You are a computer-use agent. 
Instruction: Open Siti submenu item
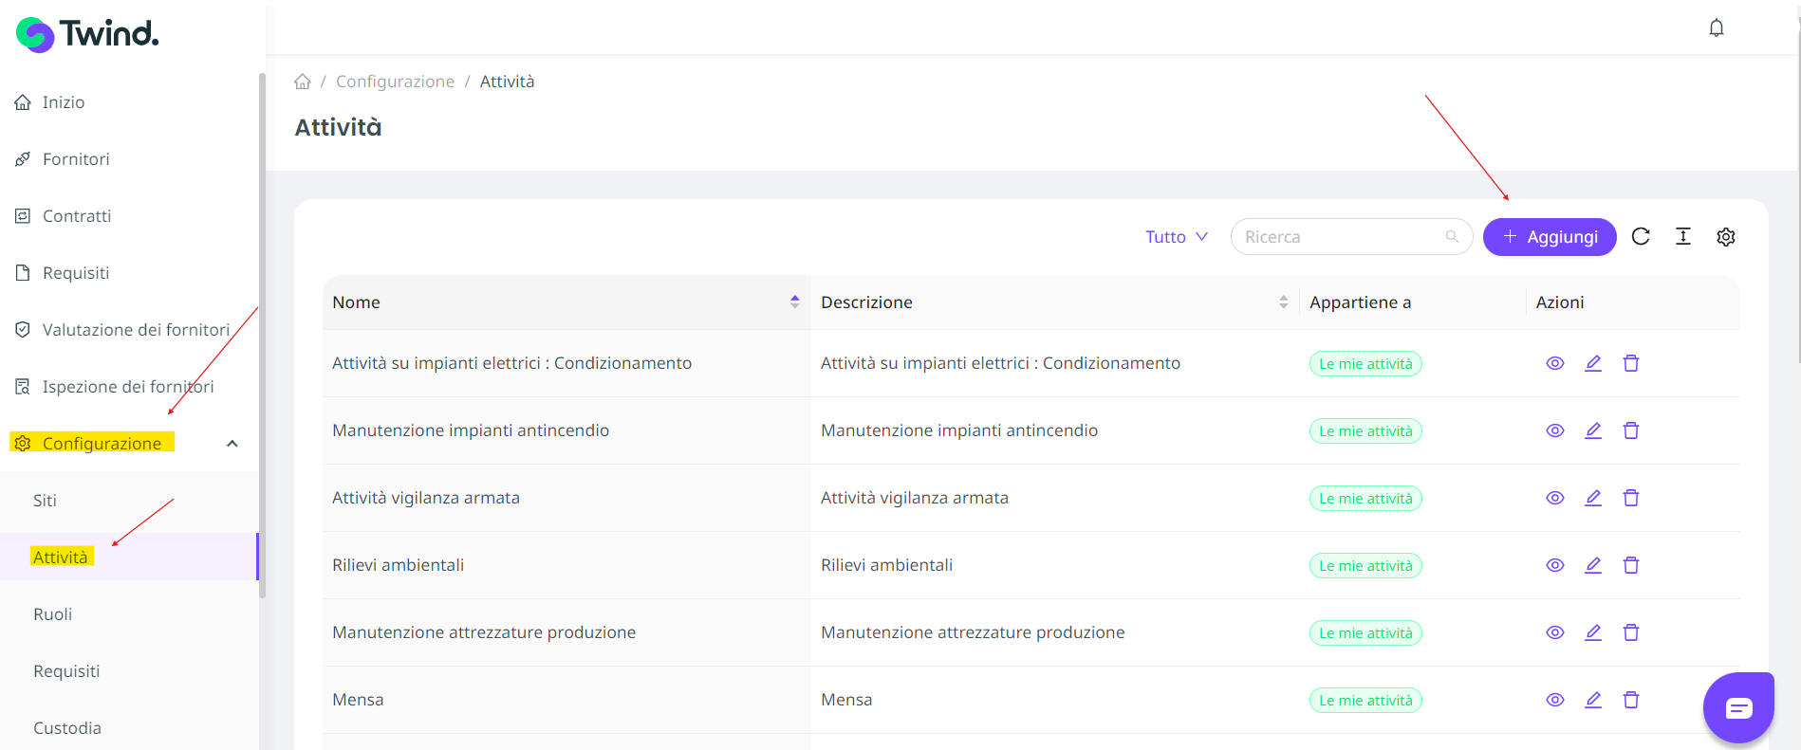coord(45,501)
